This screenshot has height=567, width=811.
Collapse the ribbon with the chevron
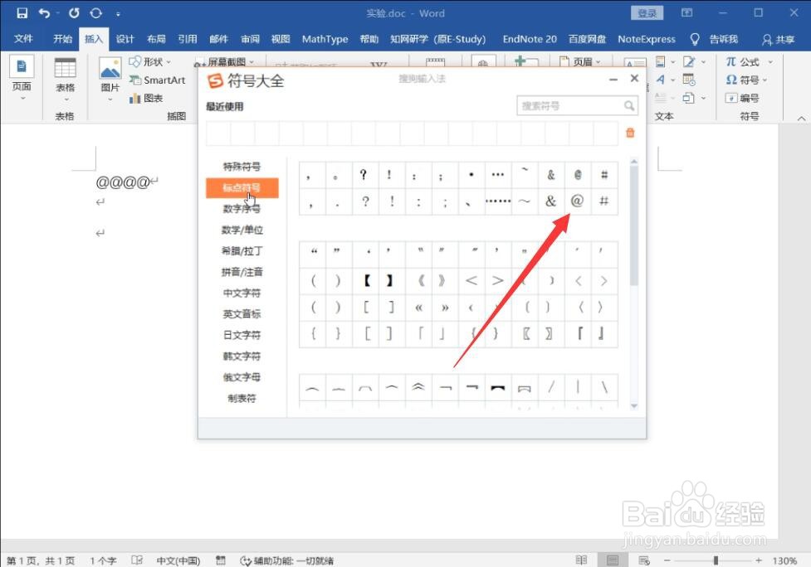tap(801, 119)
